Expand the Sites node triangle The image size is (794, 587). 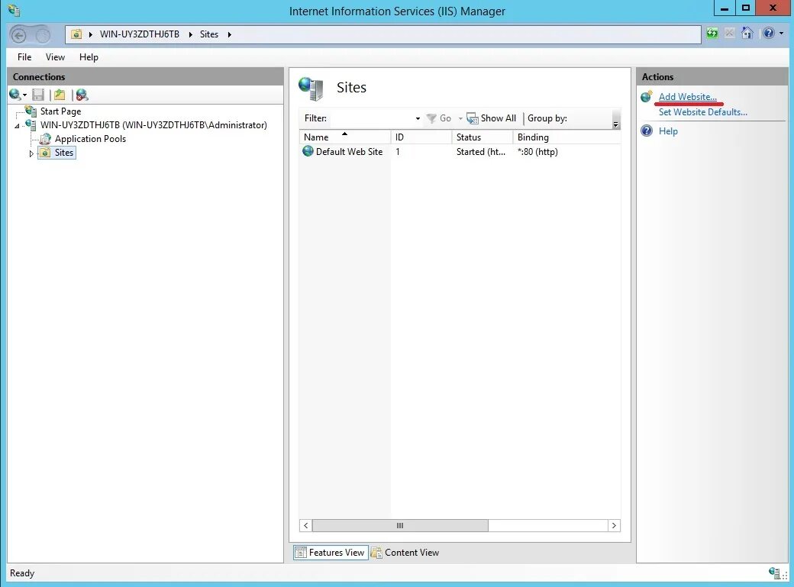click(x=31, y=153)
